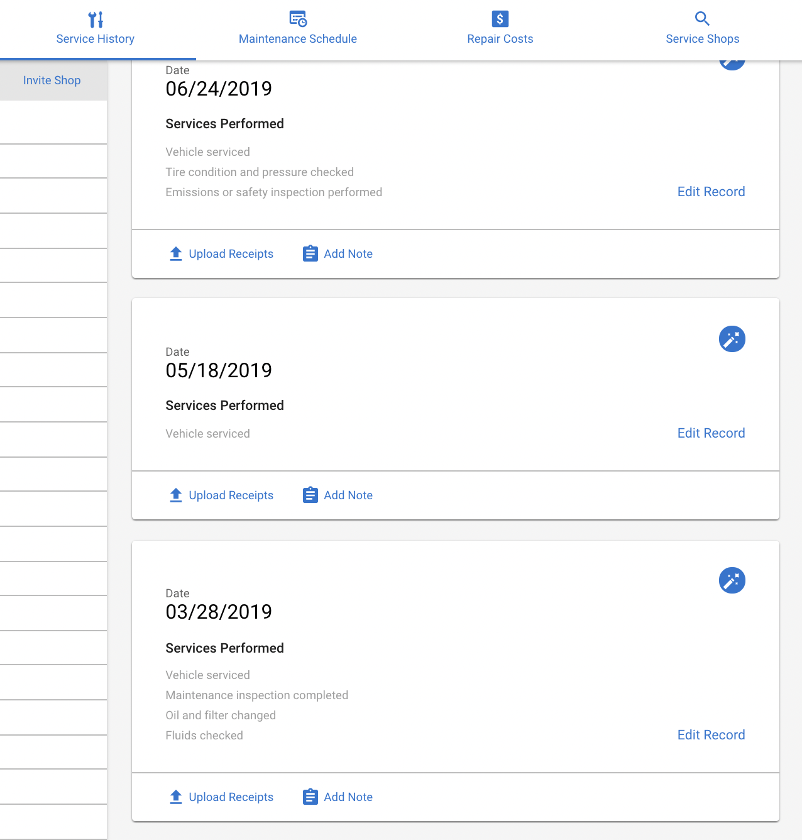
Task: Click the clipboard note icon on the 03/28/2019 record
Action: tap(310, 797)
